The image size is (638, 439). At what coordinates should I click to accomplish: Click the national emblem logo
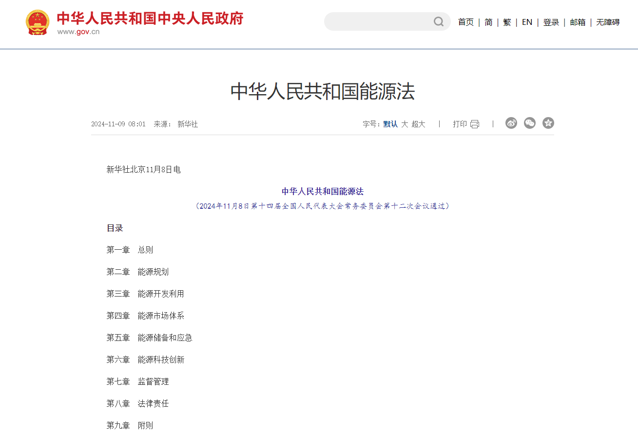[38, 22]
